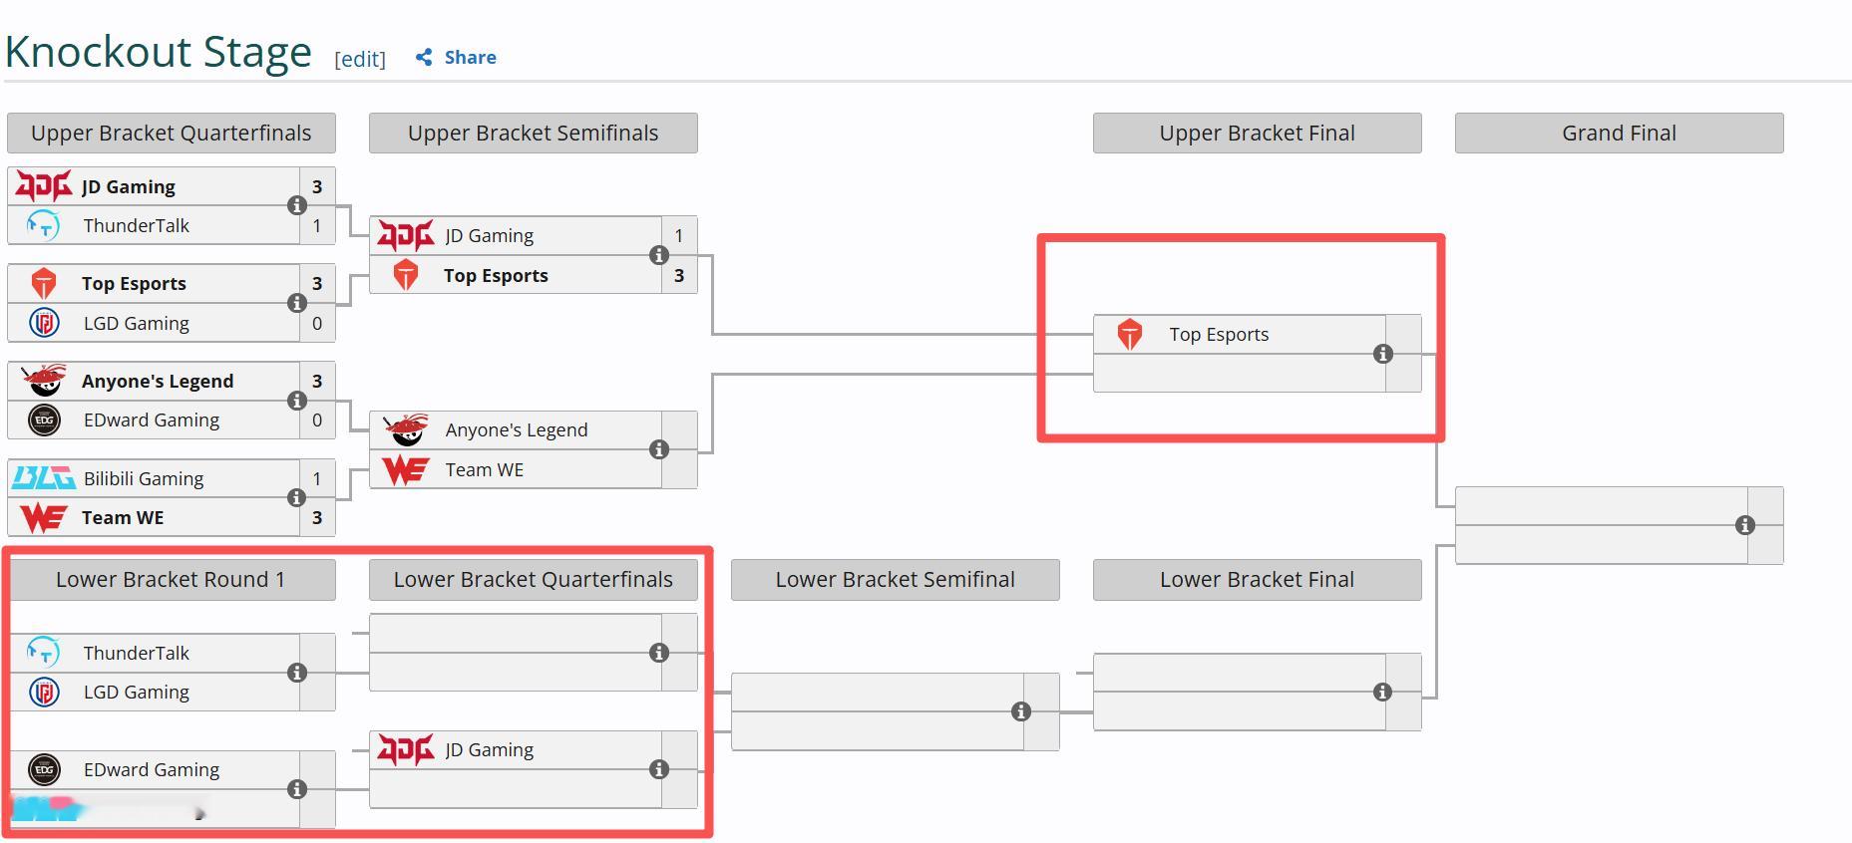Click Anyone's Legend logo in Upper Bracket Quarterfinals
1852x843 pixels.
coord(44,380)
